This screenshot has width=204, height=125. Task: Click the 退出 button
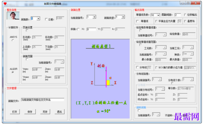(59, 112)
